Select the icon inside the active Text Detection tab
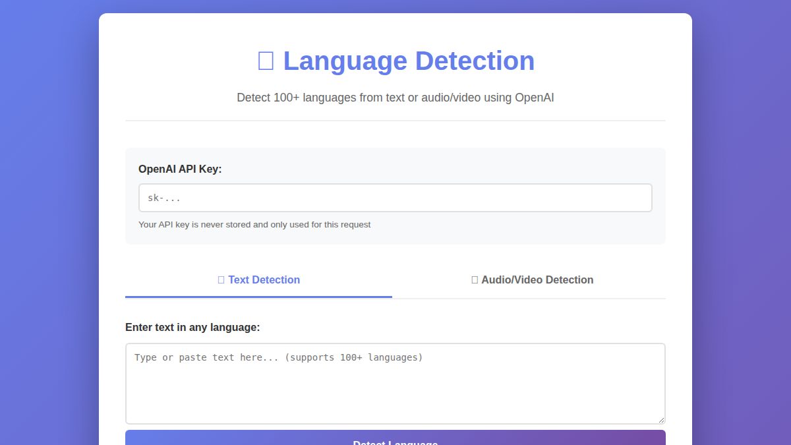Image resolution: width=791 pixels, height=445 pixels. click(221, 280)
